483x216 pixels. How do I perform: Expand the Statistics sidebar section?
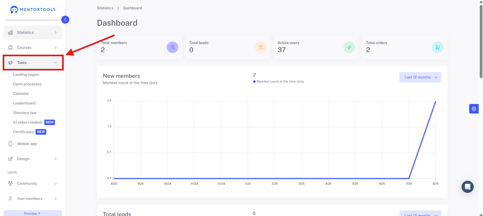pos(33,33)
